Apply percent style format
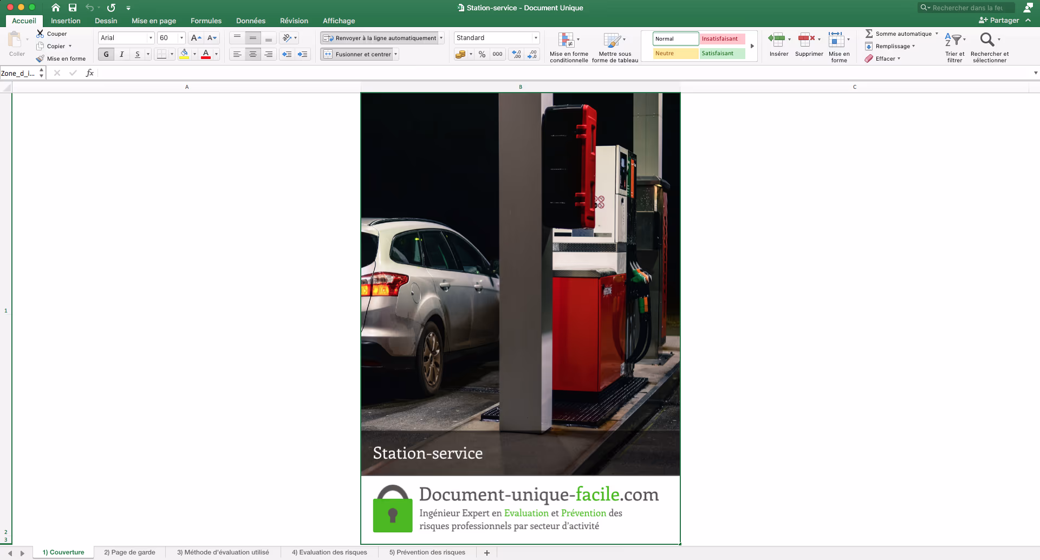The height and width of the screenshot is (560, 1040). pos(482,54)
